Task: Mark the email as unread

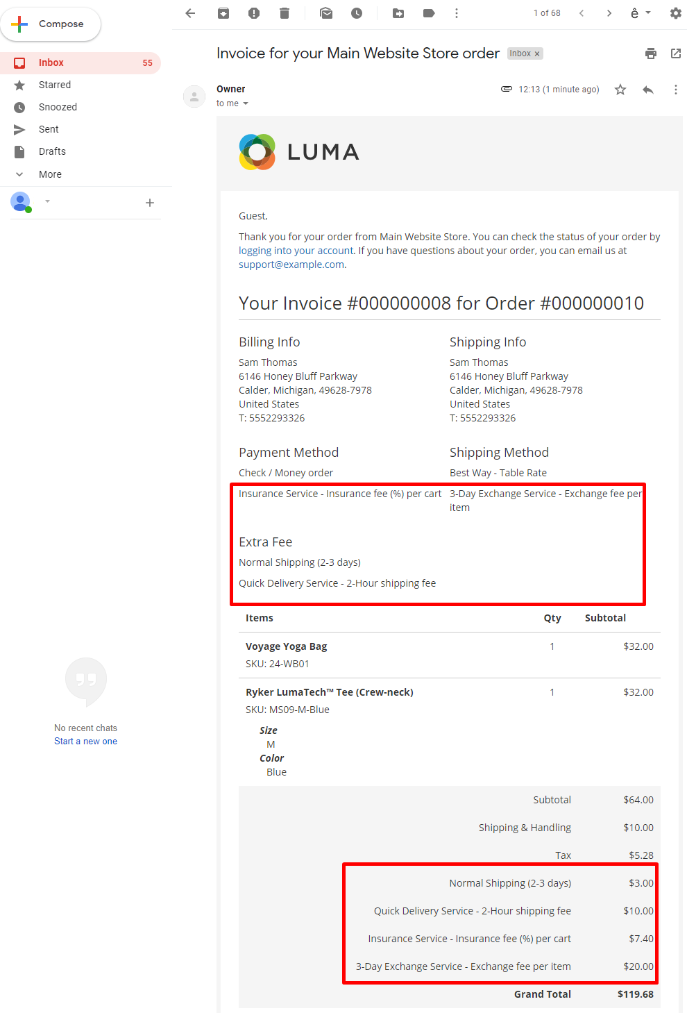Action: click(326, 13)
